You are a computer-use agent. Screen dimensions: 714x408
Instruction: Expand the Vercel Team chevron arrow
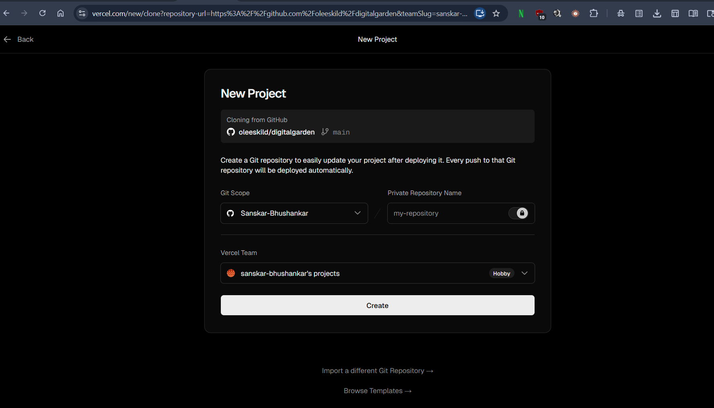(525, 273)
